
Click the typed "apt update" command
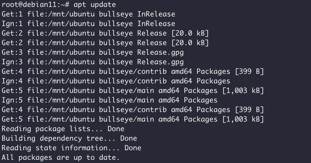95,5
